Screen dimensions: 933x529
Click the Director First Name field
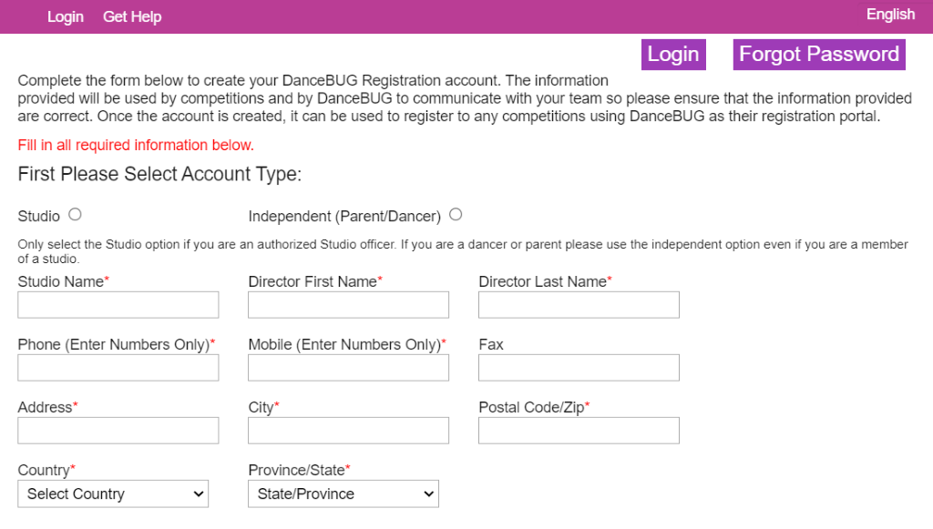pyautogui.click(x=348, y=304)
